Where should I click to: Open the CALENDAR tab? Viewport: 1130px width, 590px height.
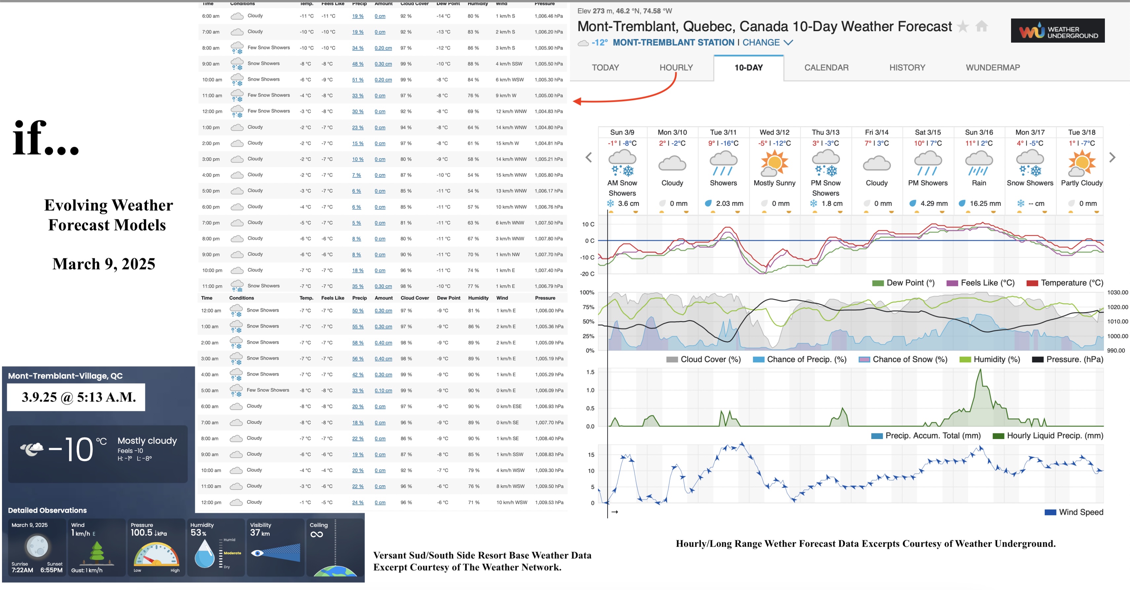(826, 67)
